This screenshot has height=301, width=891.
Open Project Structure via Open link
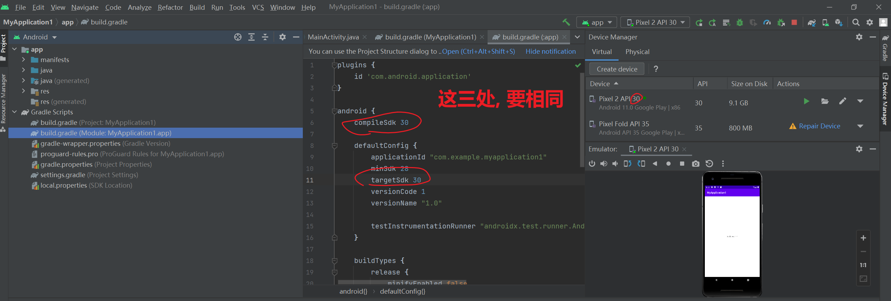479,51
